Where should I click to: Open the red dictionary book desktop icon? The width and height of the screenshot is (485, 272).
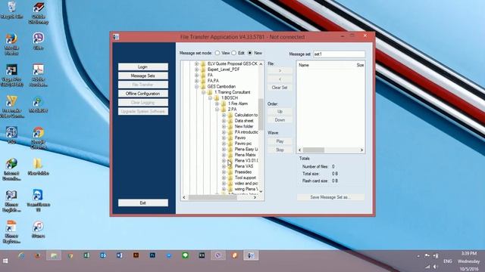click(x=38, y=13)
